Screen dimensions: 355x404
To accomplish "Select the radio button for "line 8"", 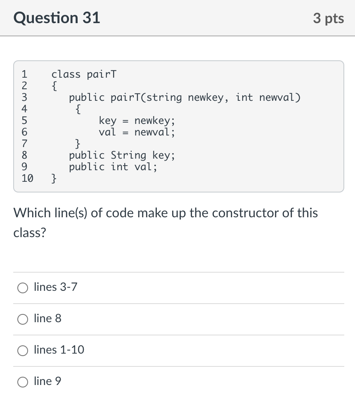I will coord(23,319).
